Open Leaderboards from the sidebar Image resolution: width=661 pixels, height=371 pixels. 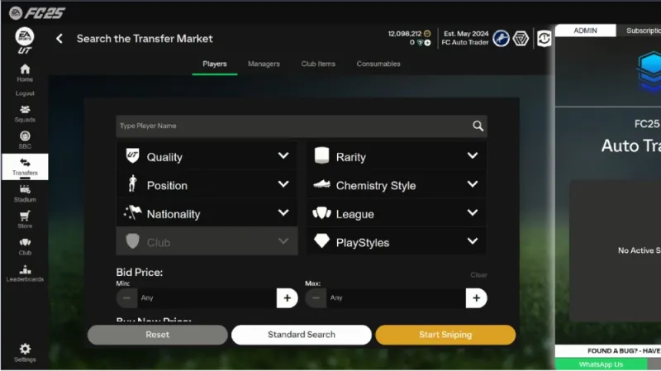click(x=25, y=273)
